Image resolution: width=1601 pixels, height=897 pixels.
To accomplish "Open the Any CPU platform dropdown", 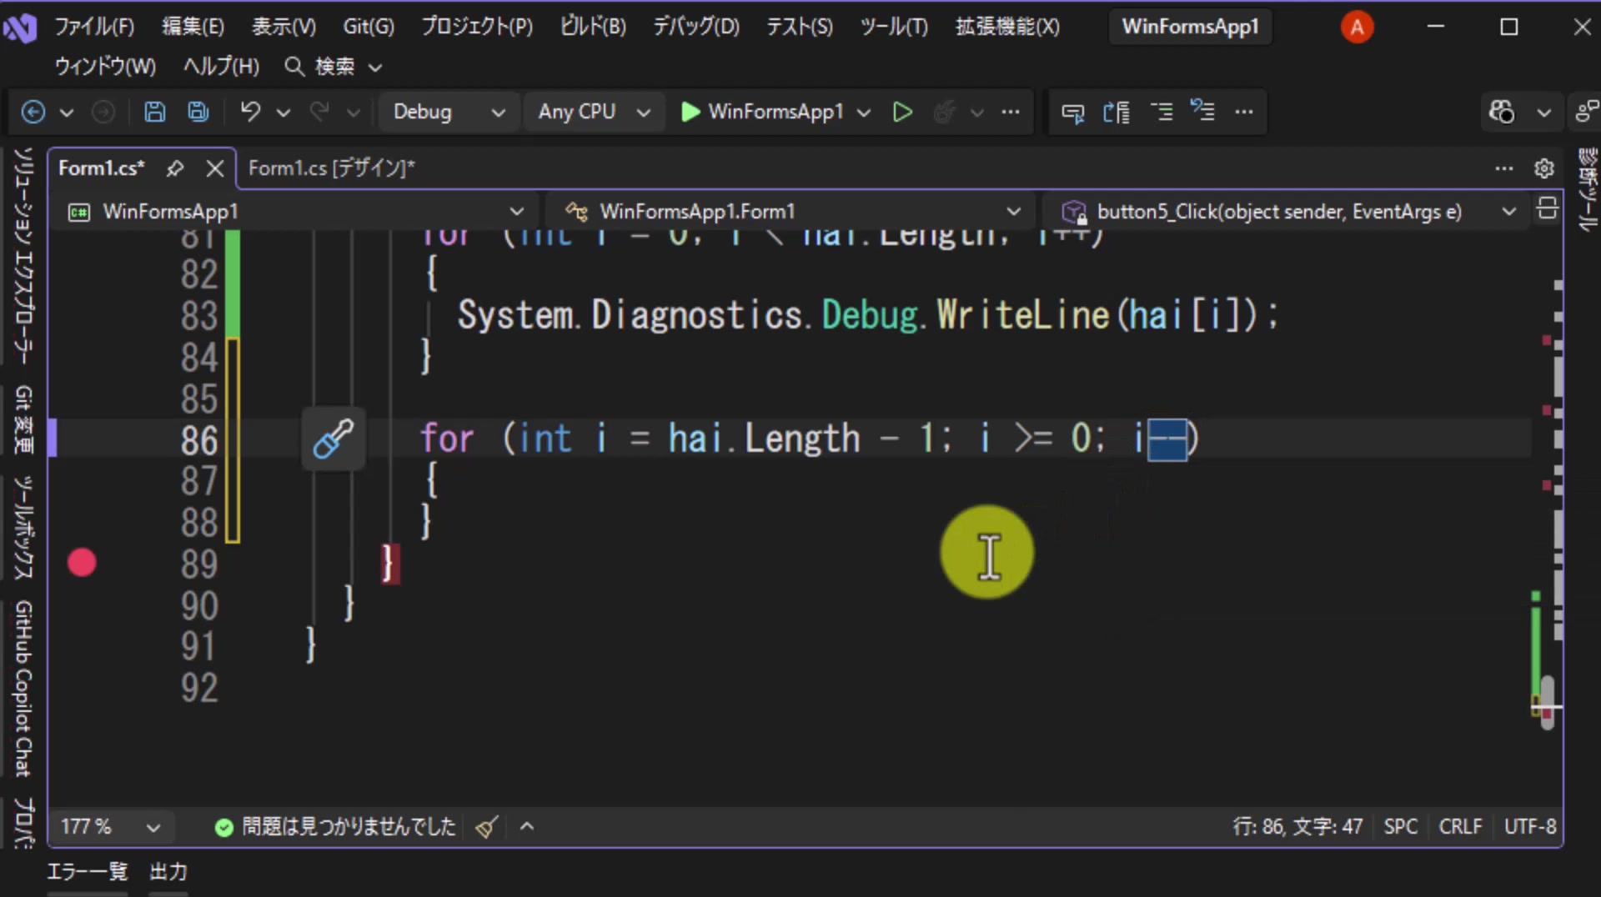I will pyautogui.click(x=593, y=112).
